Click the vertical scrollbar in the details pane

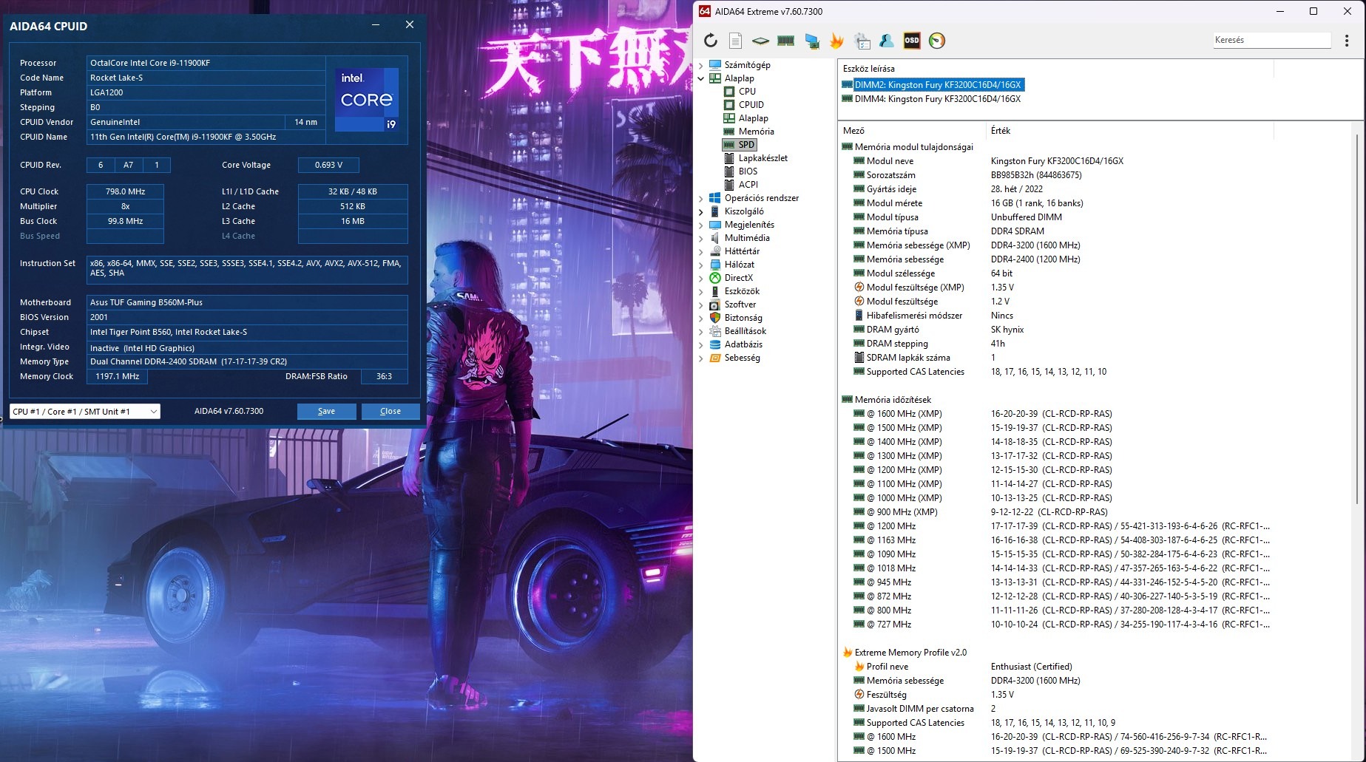pos(1359,318)
